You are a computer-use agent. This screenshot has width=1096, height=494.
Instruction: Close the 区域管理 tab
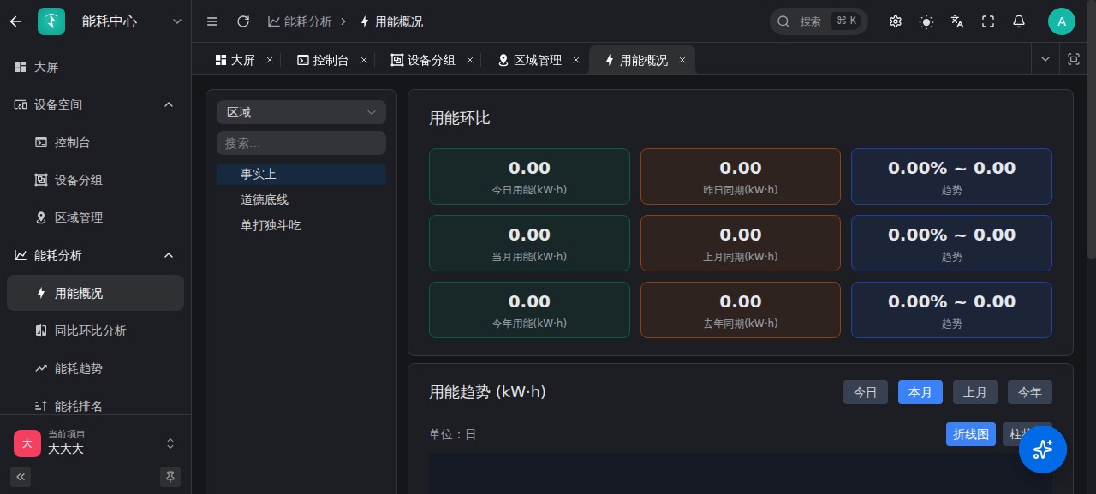click(576, 60)
